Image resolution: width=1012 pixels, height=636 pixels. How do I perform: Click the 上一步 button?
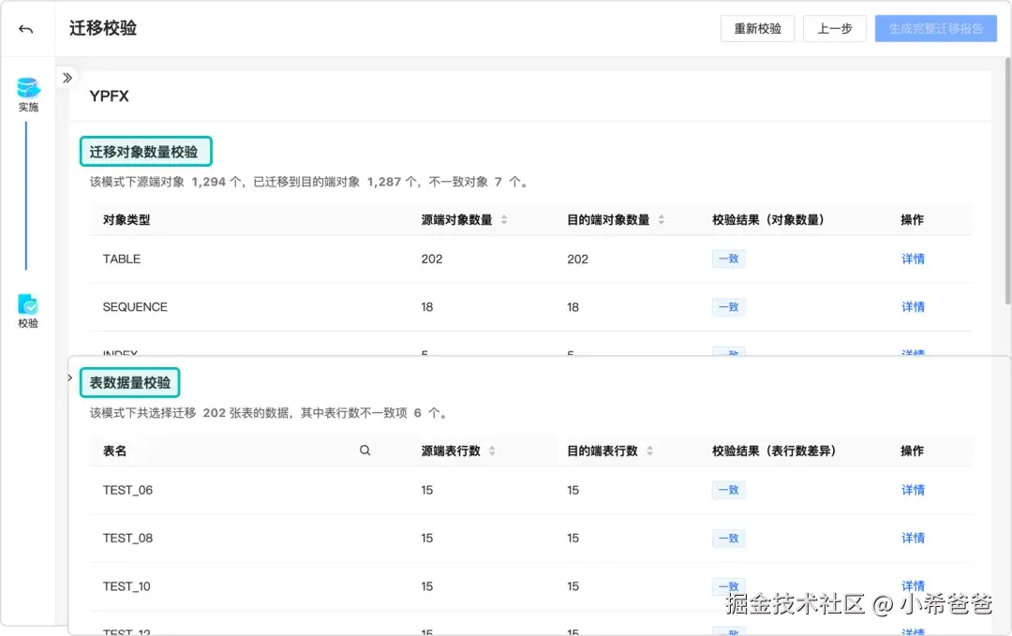pos(834,28)
